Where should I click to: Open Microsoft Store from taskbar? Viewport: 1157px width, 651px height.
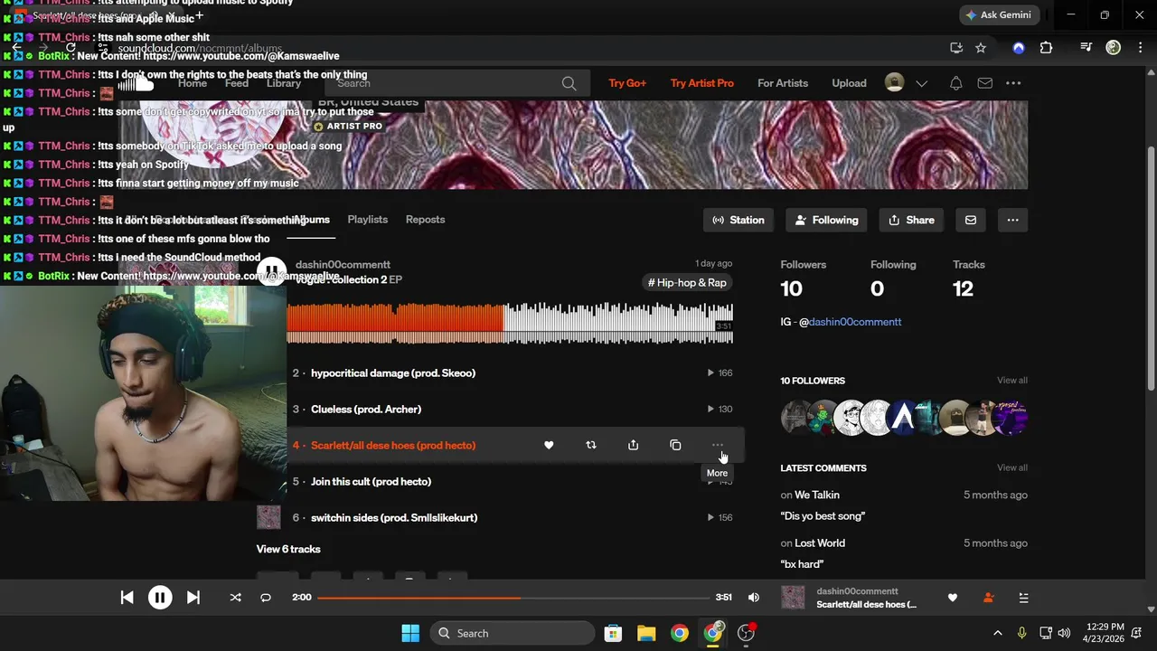pos(613,633)
